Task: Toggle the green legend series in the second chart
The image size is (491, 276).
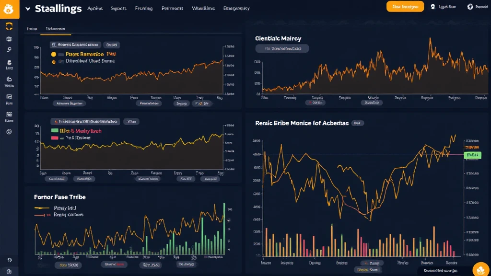Action: click(55, 130)
